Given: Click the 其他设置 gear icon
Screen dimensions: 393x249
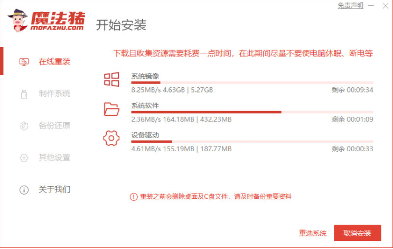Looking at the screenshot, I should click(x=24, y=158).
